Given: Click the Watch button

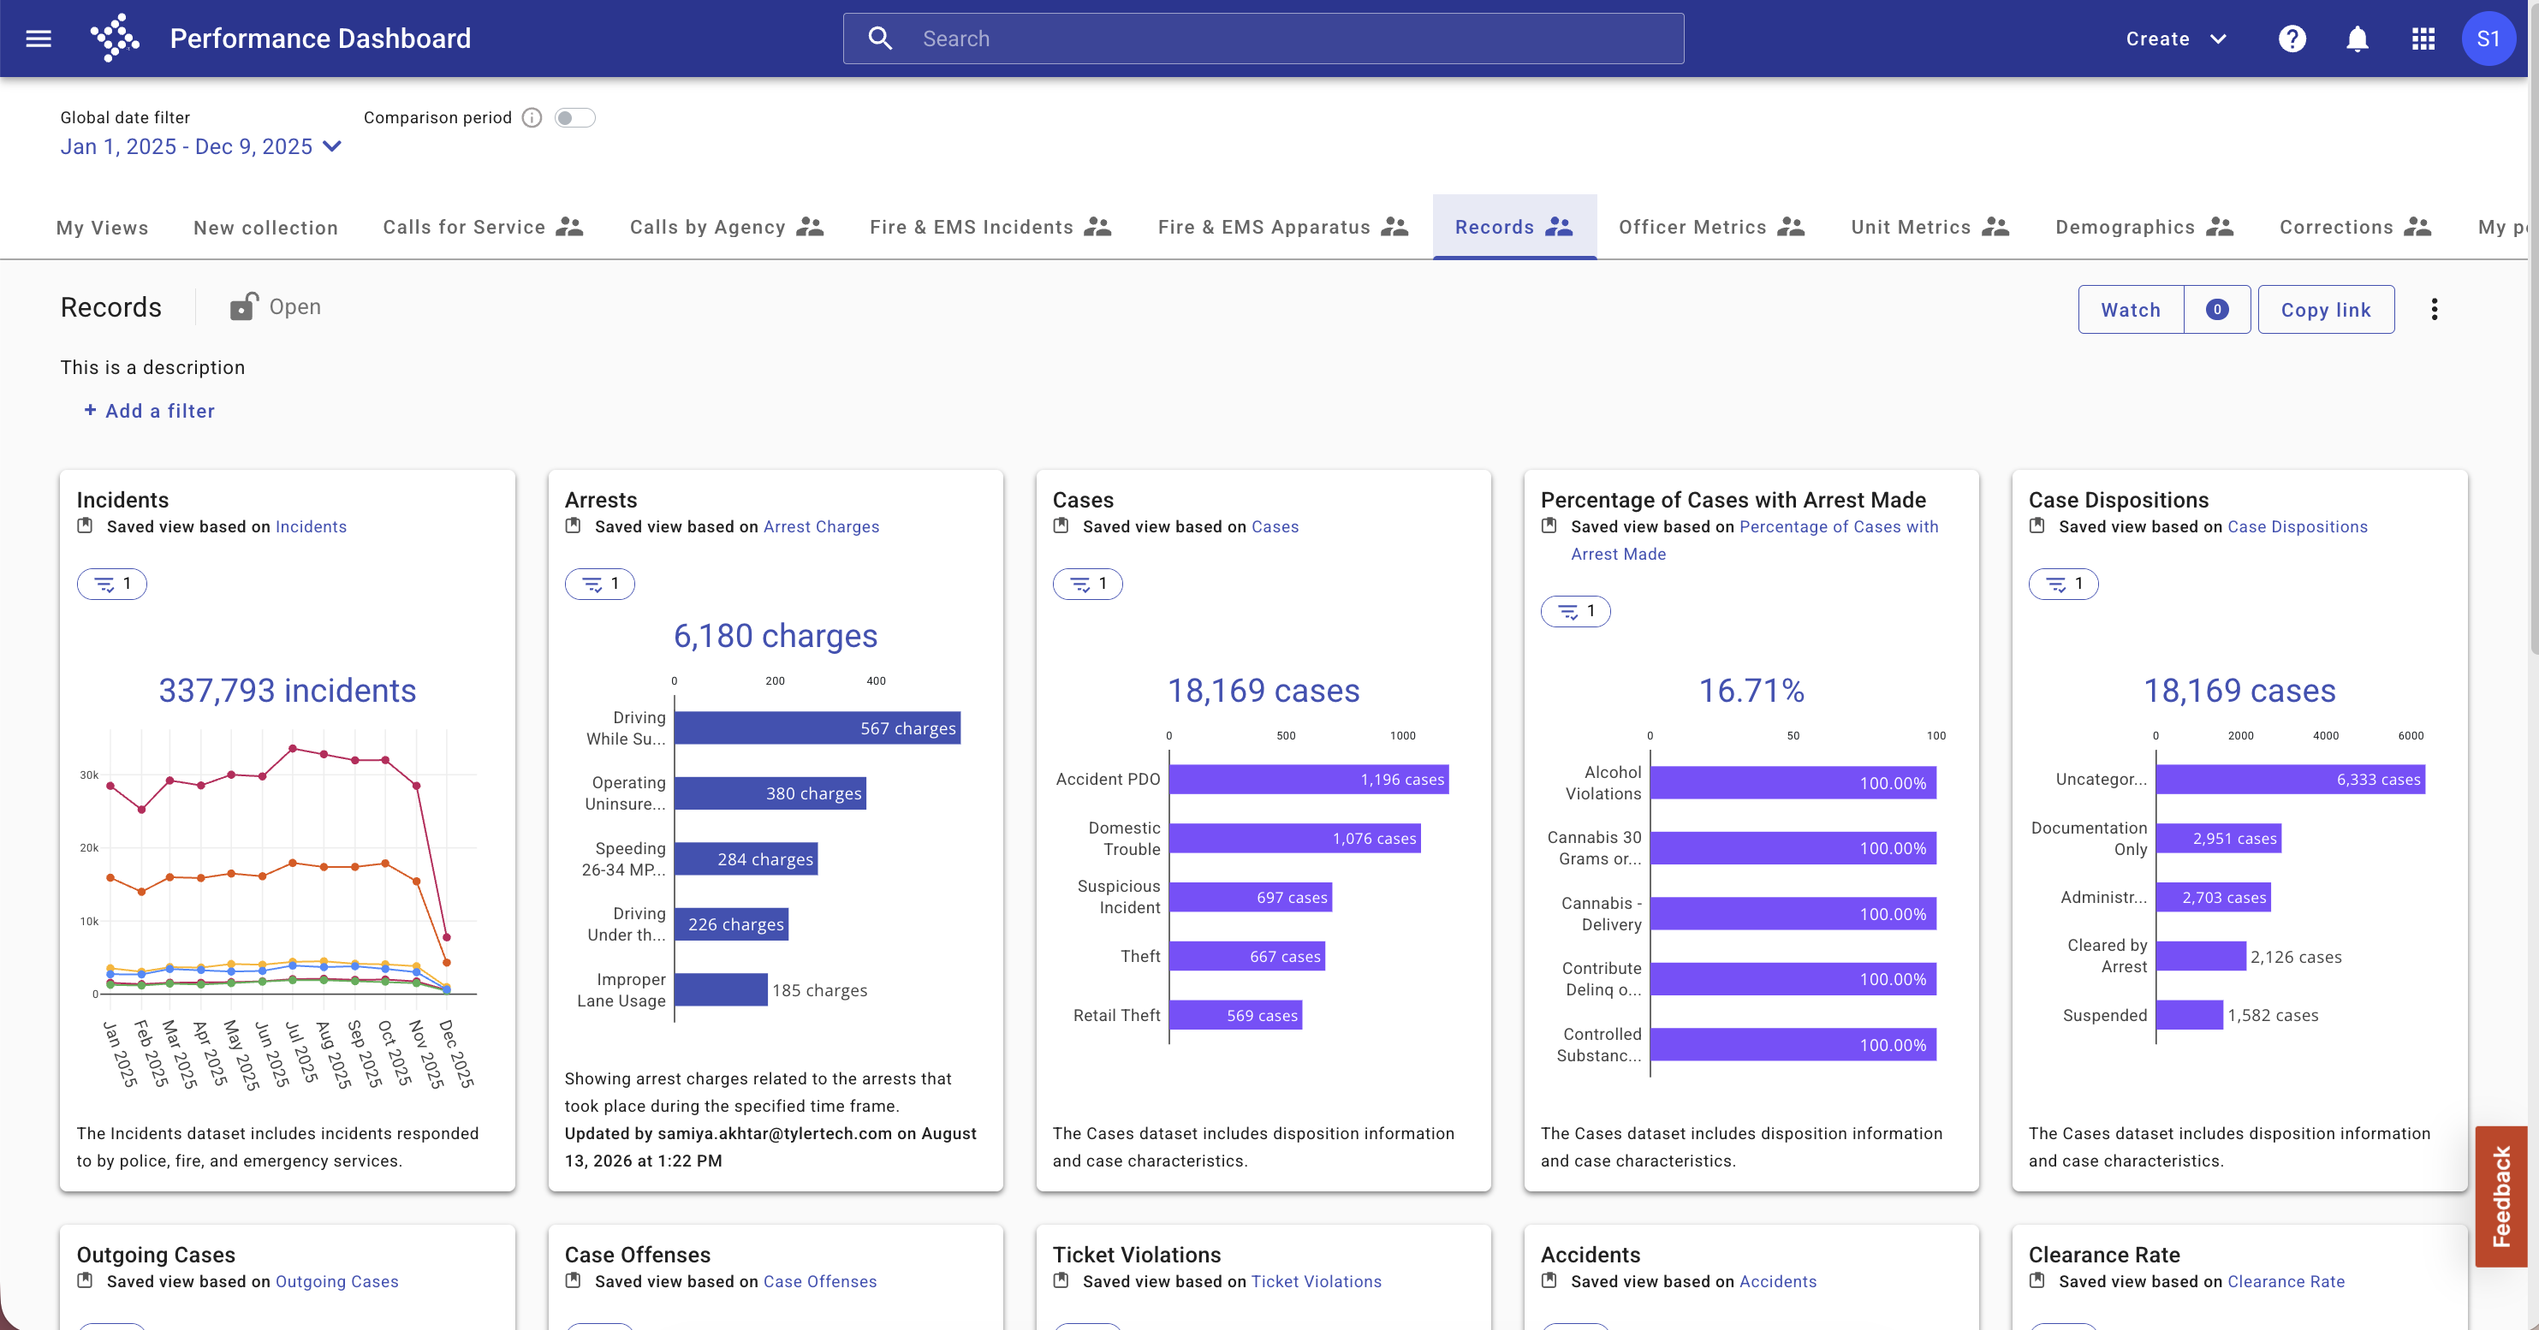Looking at the screenshot, I should tap(2130, 309).
